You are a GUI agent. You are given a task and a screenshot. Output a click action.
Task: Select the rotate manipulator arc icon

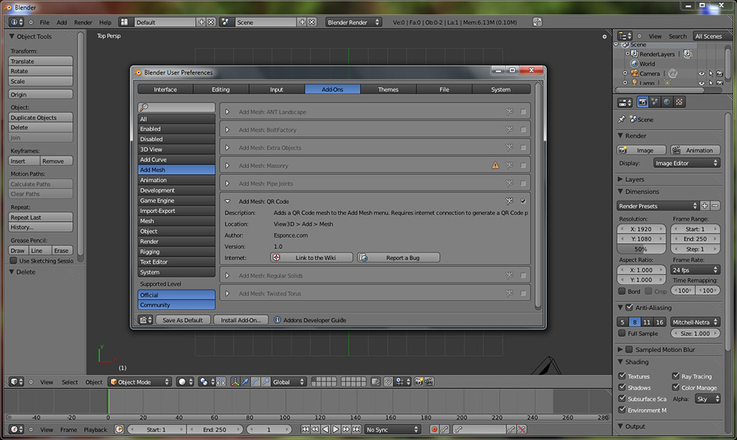[x=256, y=382]
